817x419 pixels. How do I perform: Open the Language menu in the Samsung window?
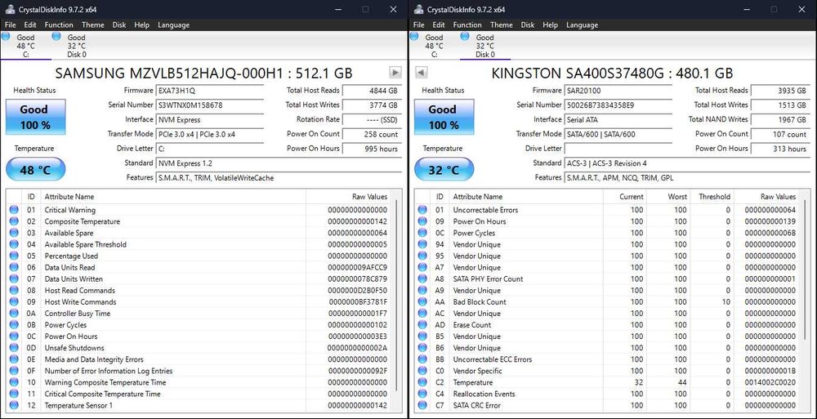173,25
